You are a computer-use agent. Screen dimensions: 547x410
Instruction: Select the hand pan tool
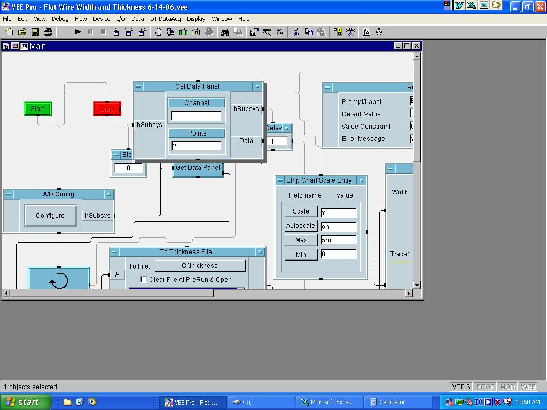pos(158,32)
